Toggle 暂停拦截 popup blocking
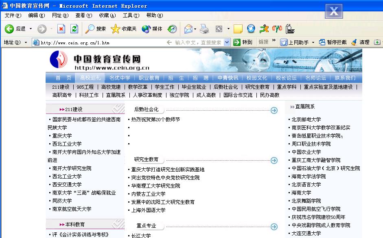 pos(333,42)
